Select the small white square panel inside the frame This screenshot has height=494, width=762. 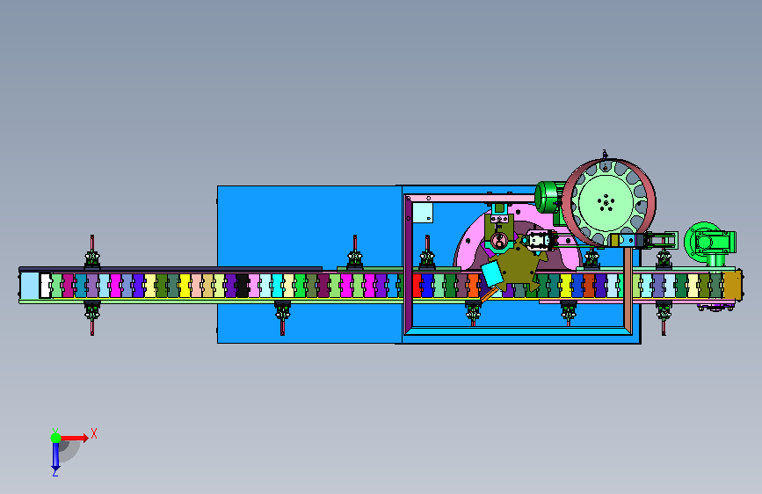tap(422, 213)
